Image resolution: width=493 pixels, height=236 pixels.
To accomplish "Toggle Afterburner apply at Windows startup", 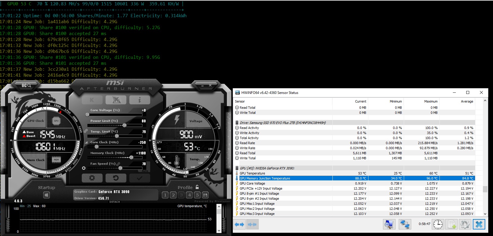I will [x=46, y=195].
